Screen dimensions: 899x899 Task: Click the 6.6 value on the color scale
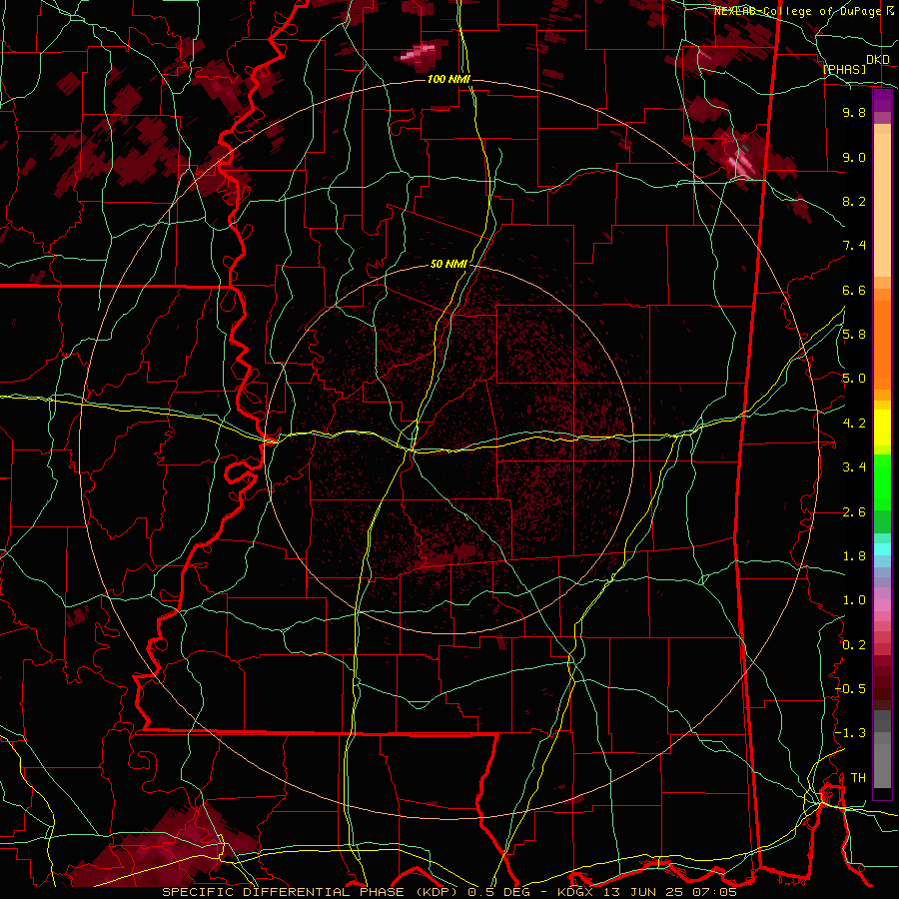(854, 290)
